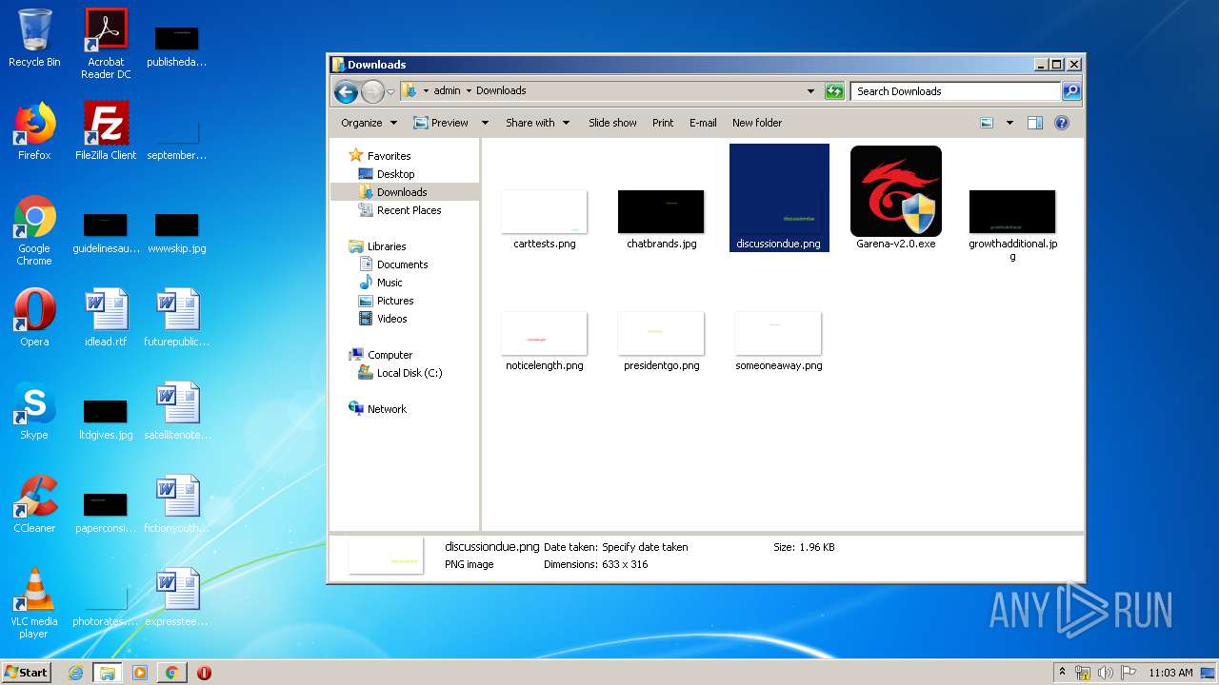The width and height of the screenshot is (1219, 685).
Task: Click Chrome icon in taskbar
Action: coord(171,673)
